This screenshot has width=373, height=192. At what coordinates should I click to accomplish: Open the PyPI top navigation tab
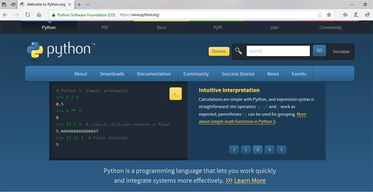tap(218, 28)
